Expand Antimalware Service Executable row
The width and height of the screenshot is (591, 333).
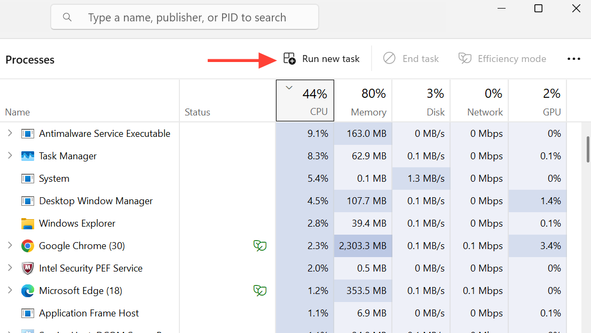10,133
